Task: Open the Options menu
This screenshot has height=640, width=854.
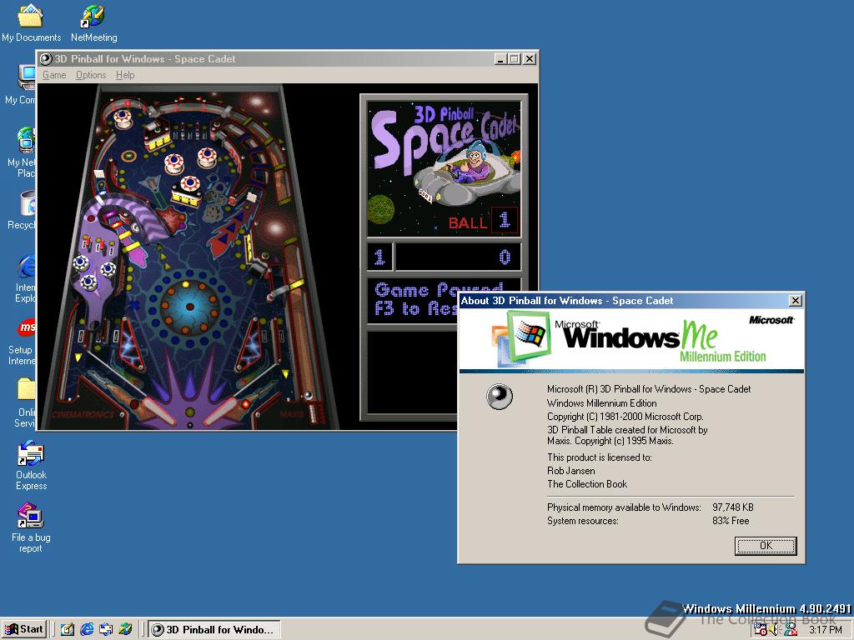Action: click(x=90, y=75)
